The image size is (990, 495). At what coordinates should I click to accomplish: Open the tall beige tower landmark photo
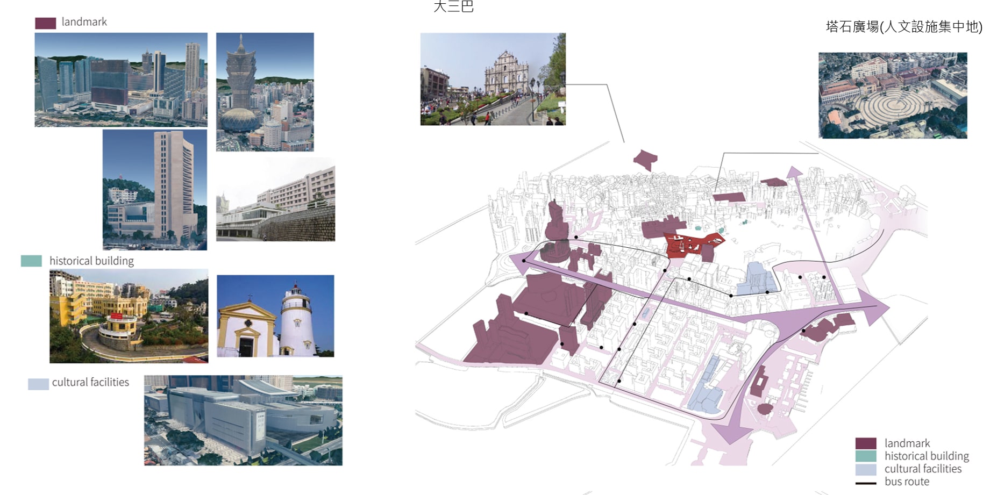(x=155, y=190)
